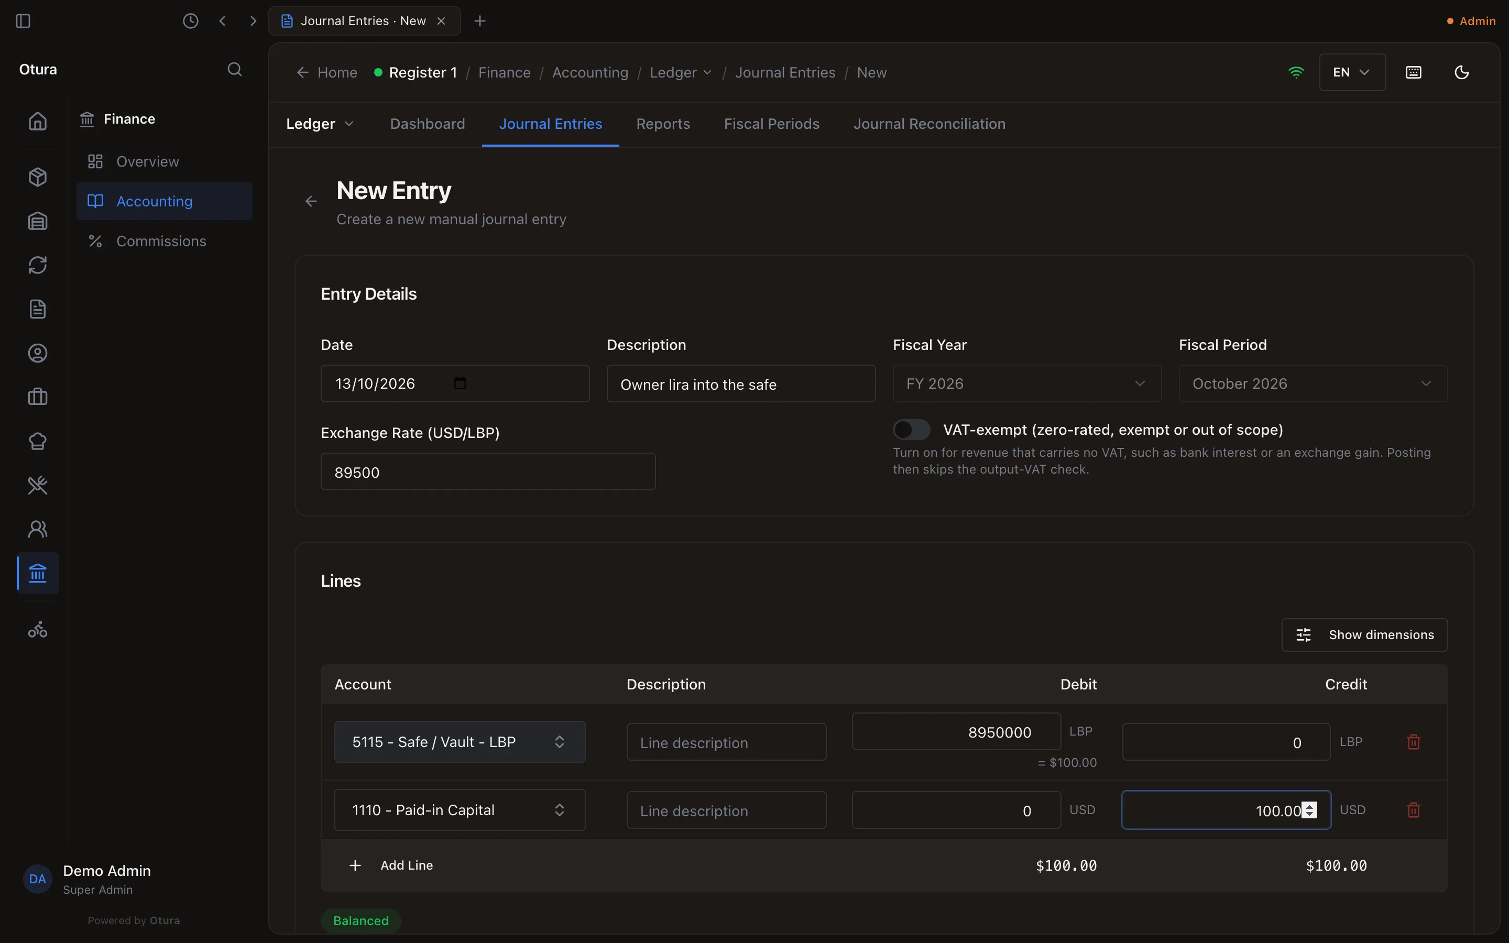This screenshot has height=943, width=1509.
Task: Open a new tab with the plus icon
Action: (479, 21)
